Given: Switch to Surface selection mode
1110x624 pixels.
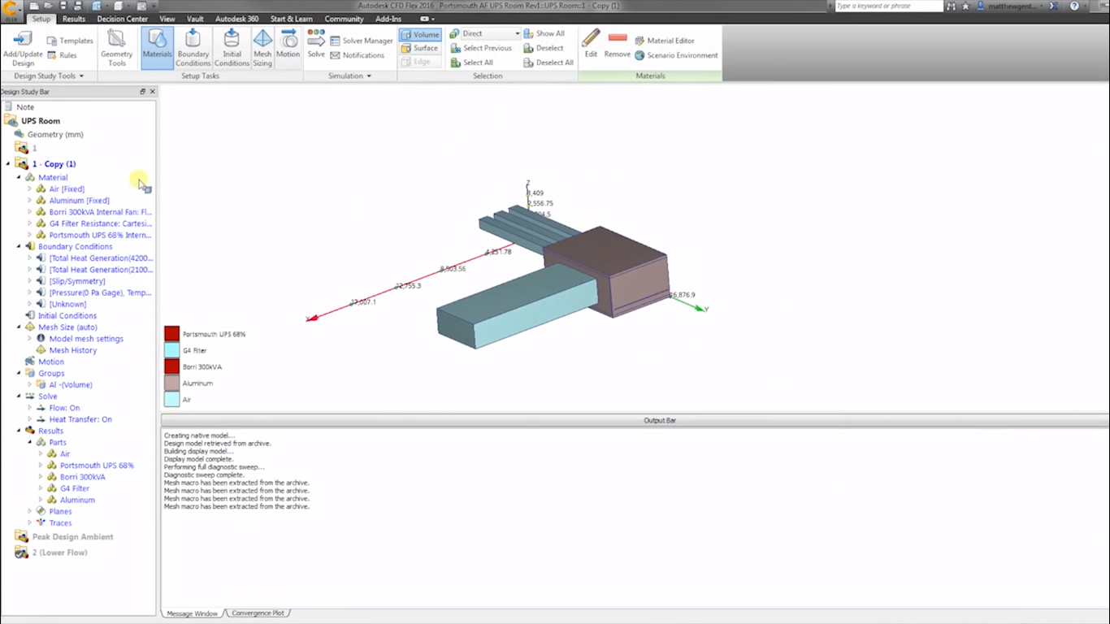Looking at the screenshot, I should coord(420,48).
